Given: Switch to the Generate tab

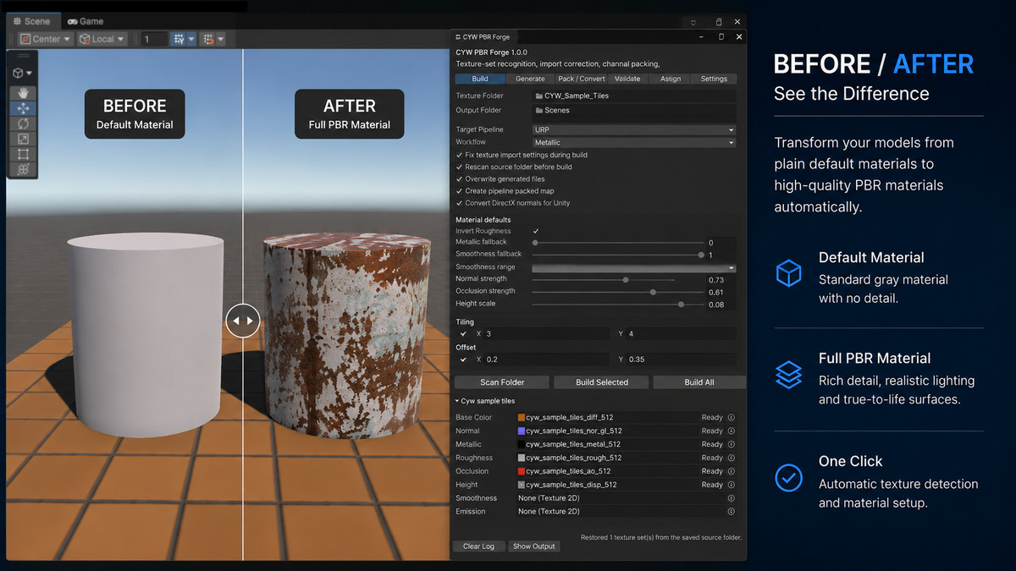Looking at the screenshot, I should point(531,79).
